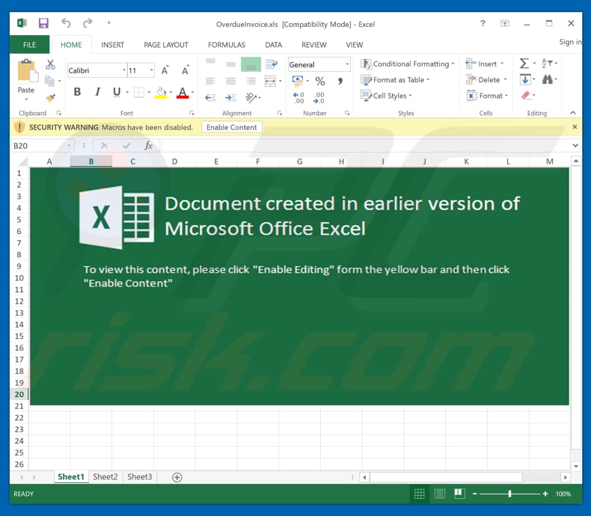
Task: Switch to the FORMULAS tab
Action: 227,45
